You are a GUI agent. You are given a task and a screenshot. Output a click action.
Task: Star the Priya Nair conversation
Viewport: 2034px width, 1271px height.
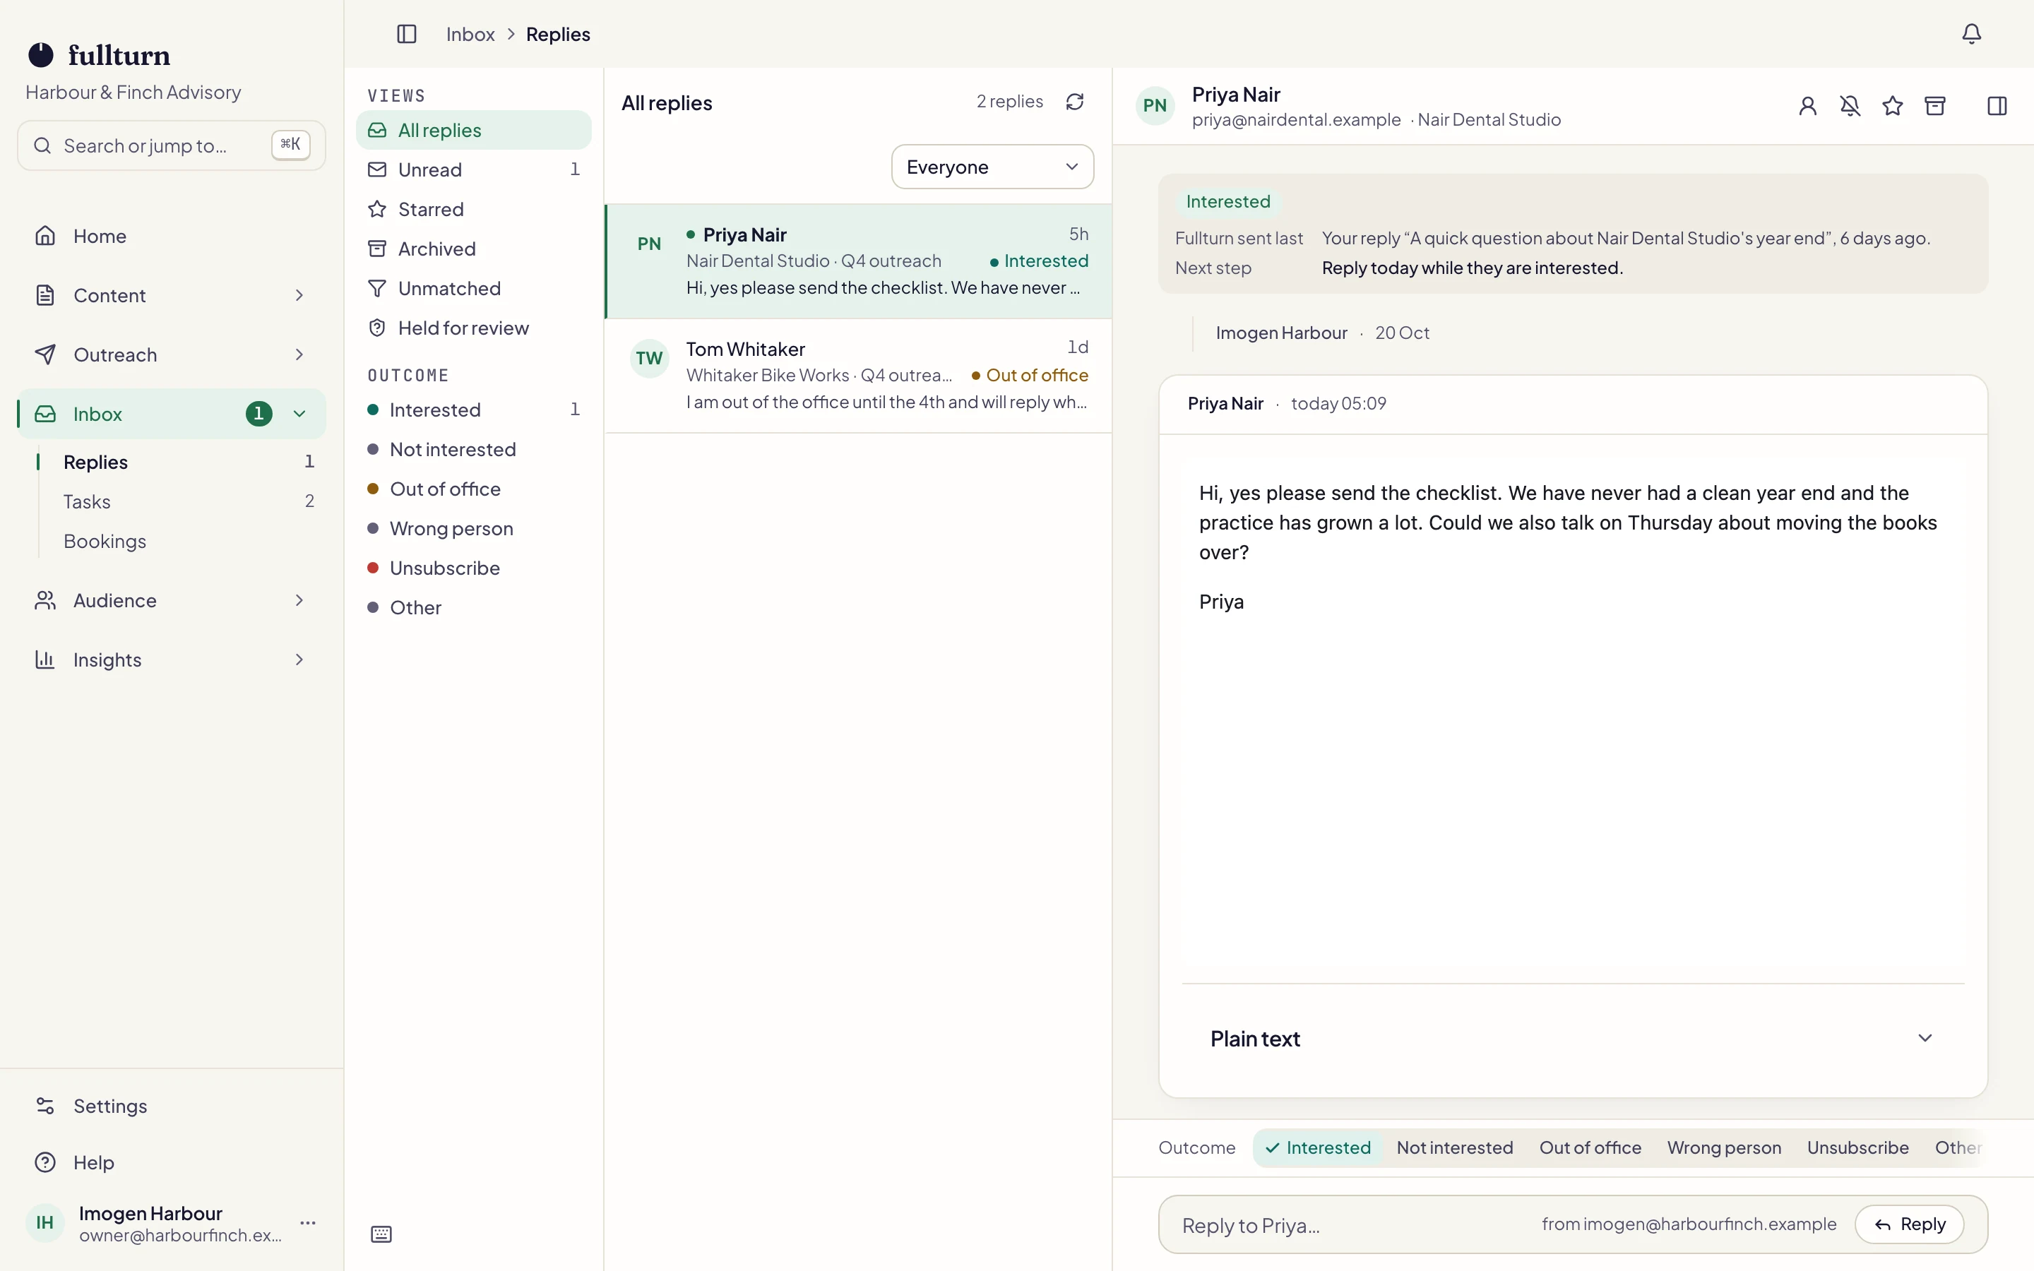[1892, 106]
